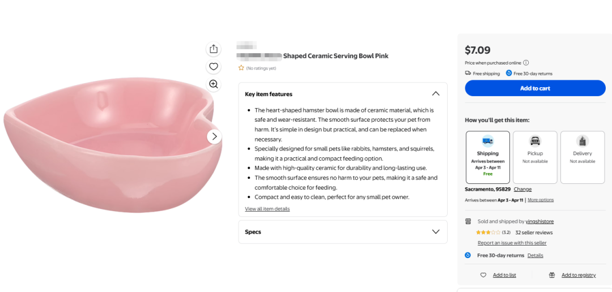Click the price info icon
612x292 pixels.
click(x=526, y=63)
